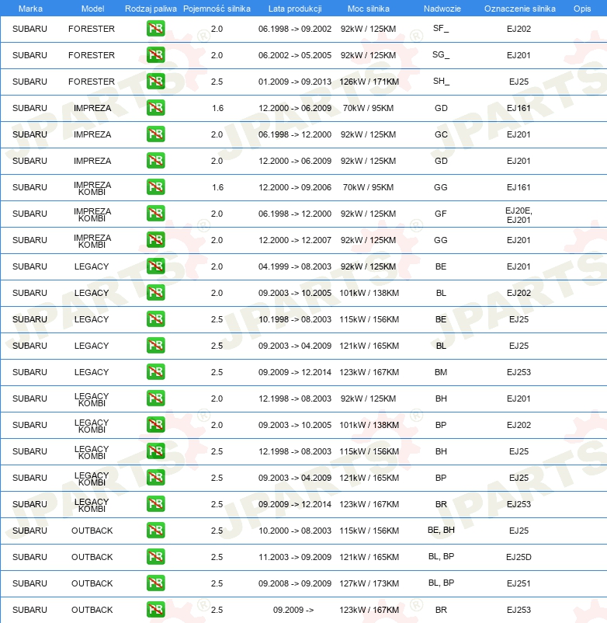Click IMPREZA model in GC row
Image resolution: width=607 pixels, height=623 pixels.
tap(92, 134)
